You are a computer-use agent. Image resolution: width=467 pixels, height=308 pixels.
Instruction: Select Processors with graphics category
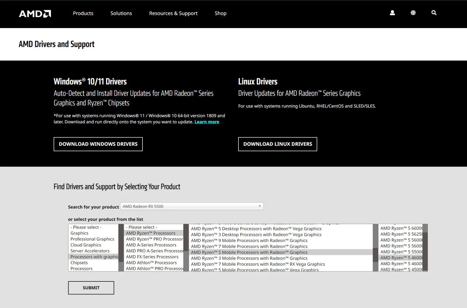[x=93, y=257]
